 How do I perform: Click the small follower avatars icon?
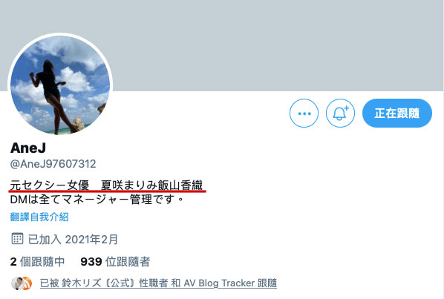[x=22, y=283]
